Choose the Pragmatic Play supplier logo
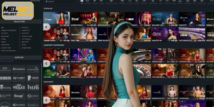The width and height of the screenshot is (214, 107). tap(33, 69)
